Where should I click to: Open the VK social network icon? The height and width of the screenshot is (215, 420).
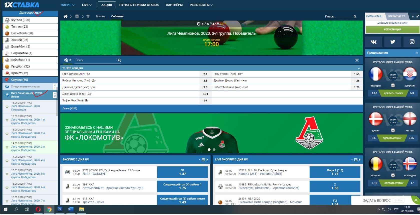click(373, 42)
